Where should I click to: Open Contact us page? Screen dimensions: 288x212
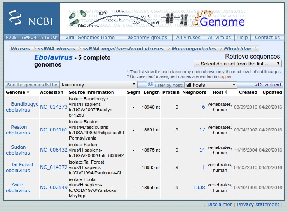pos(267,38)
